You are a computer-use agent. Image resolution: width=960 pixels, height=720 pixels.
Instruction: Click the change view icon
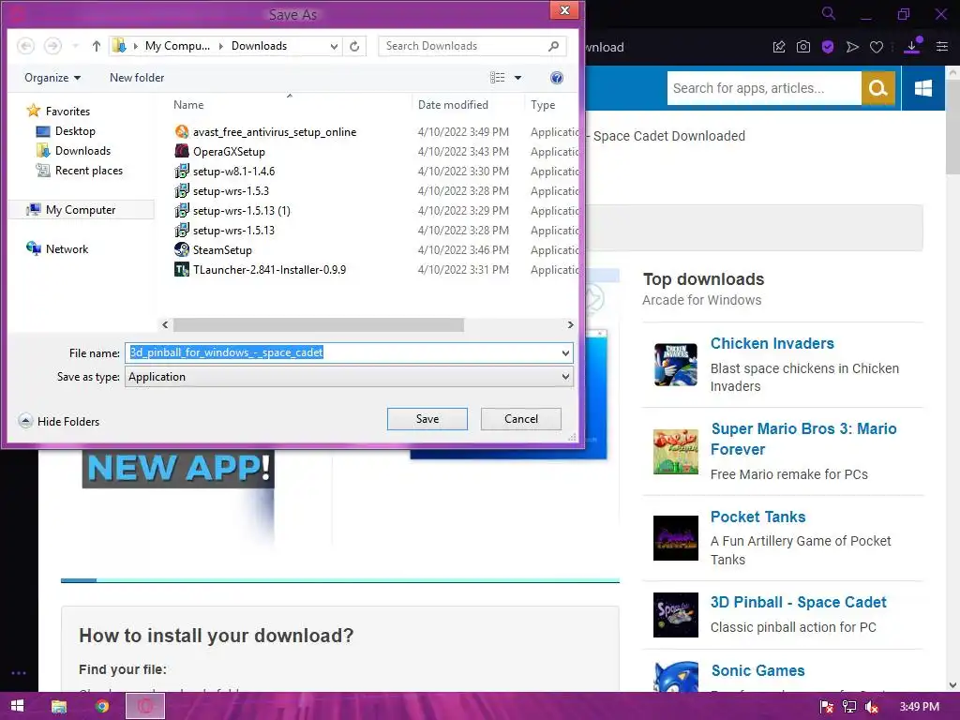coord(497,78)
